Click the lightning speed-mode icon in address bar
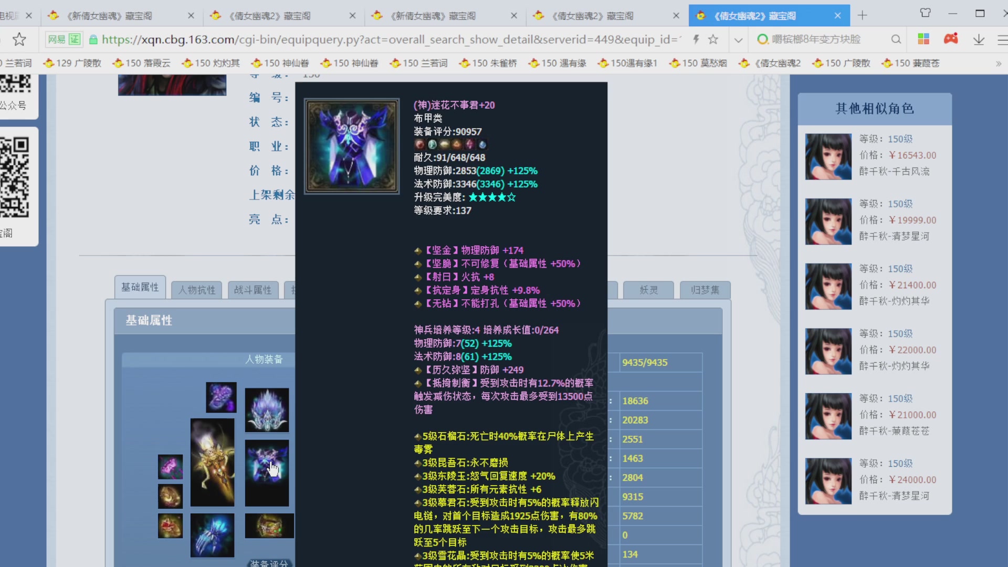The height and width of the screenshot is (567, 1008). 696,39
